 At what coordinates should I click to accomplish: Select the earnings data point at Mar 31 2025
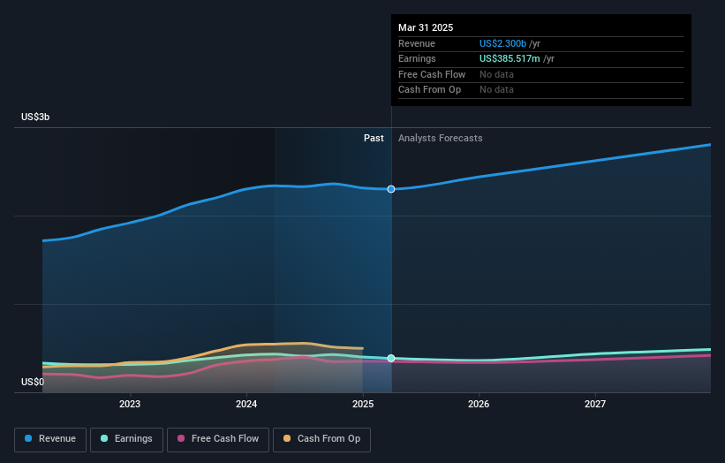(391, 359)
